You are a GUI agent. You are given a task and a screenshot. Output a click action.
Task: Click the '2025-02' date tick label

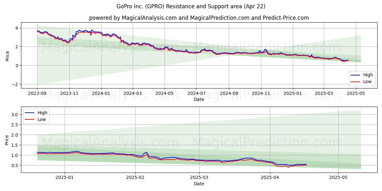(x=135, y=178)
